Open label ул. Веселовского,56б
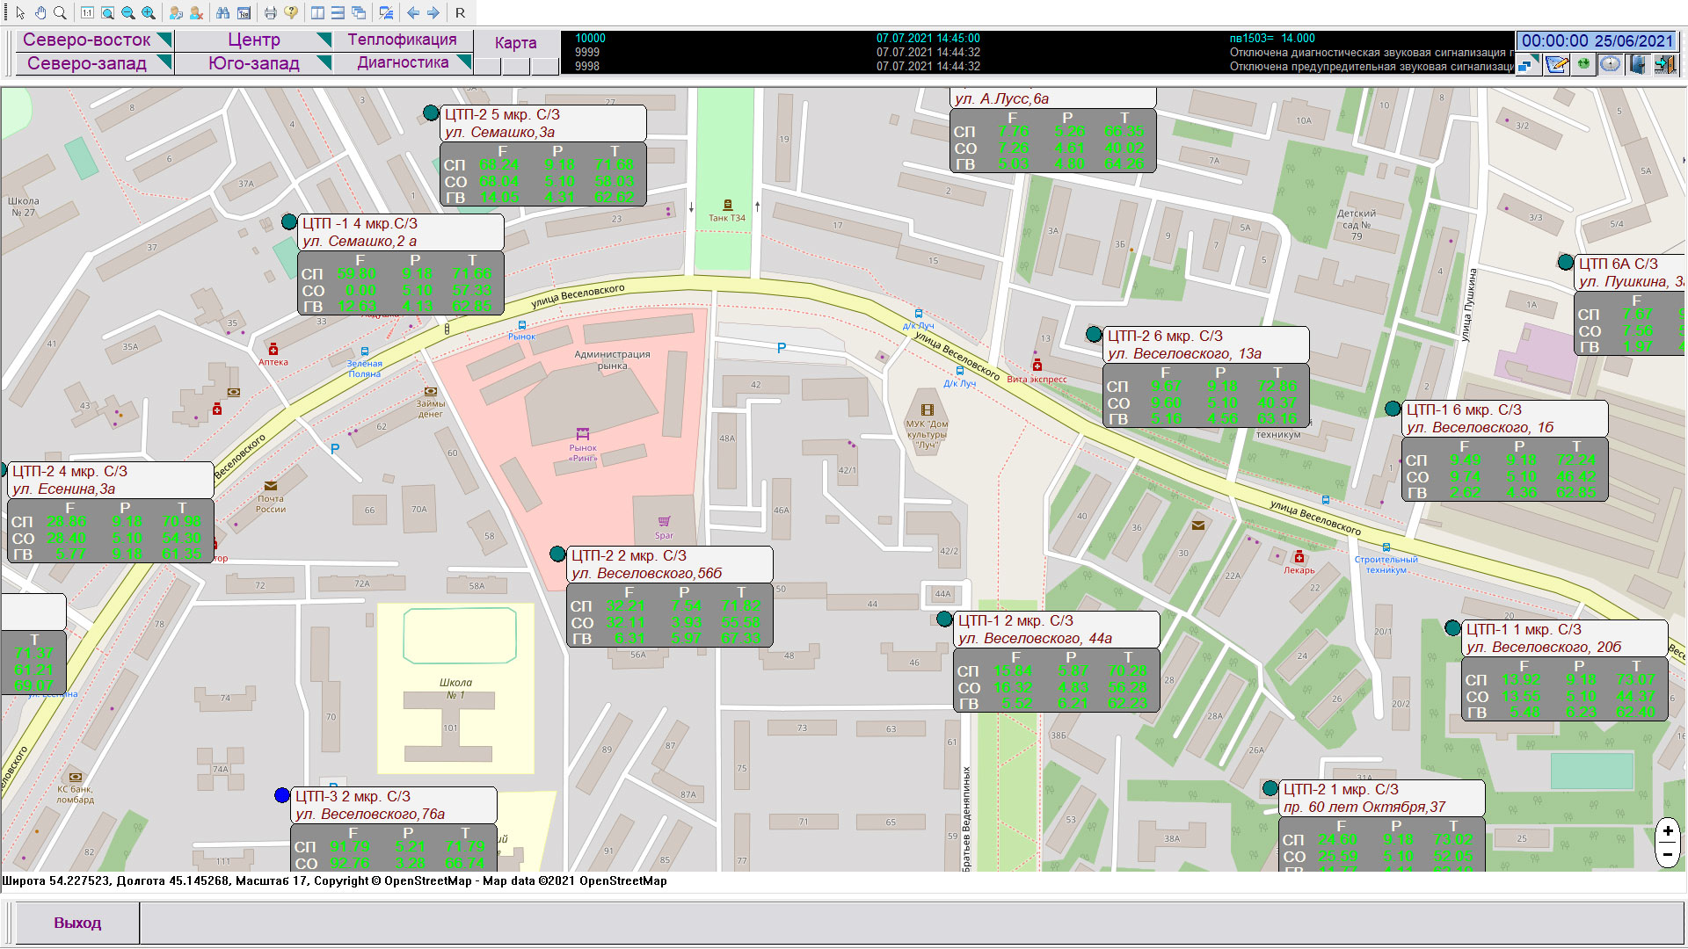Image resolution: width=1688 pixels, height=949 pixels. (x=646, y=574)
